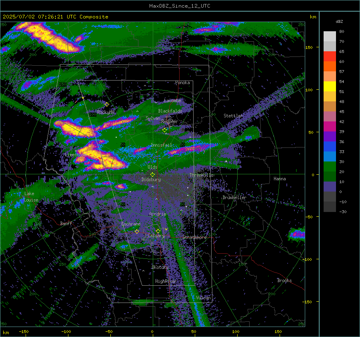The width and height of the screenshot is (360, 337).
Task: Click the legend value -30
Action: 343,212
